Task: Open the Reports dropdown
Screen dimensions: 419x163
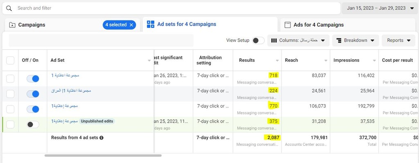Action: point(399,40)
